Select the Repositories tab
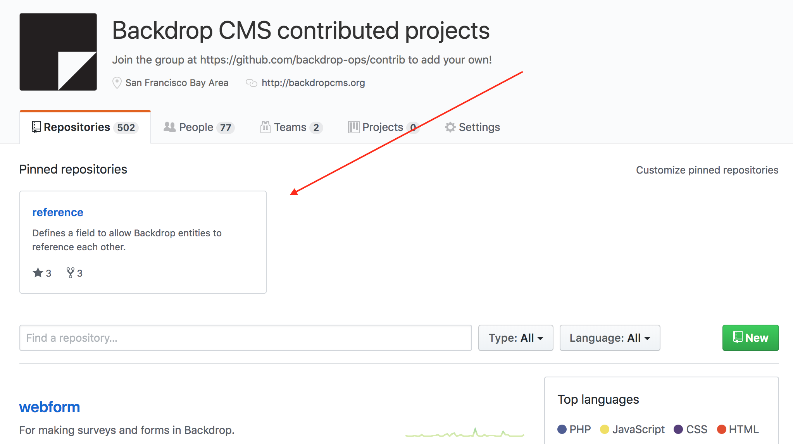This screenshot has width=793, height=444. pos(77,127)
